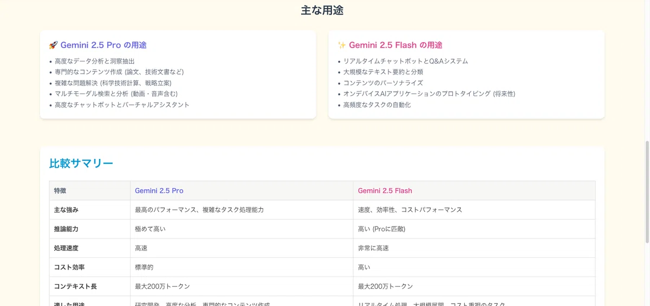Click the table header cell 特徴
Viewport: 650px width, 306px height.
(x=90, y=191)
